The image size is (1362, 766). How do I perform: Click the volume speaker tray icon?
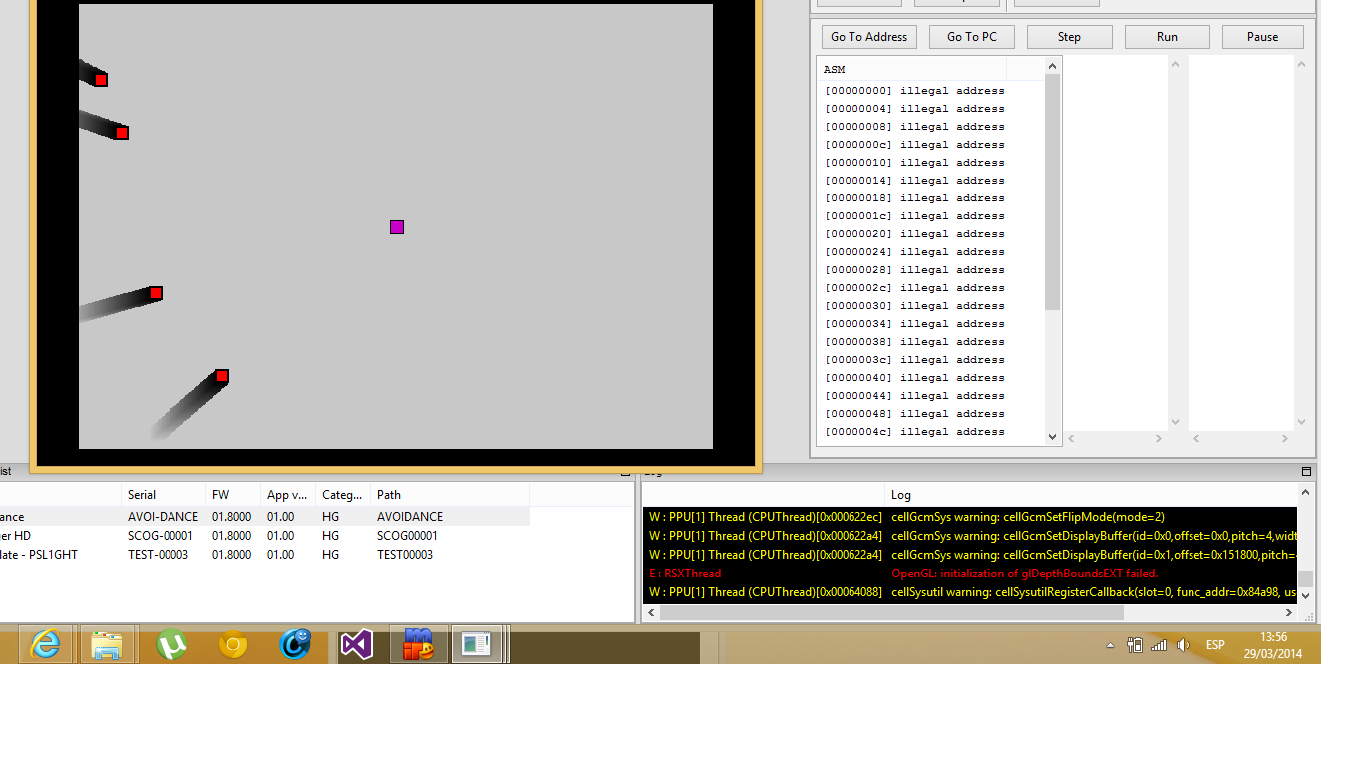tap(1183, 645)
